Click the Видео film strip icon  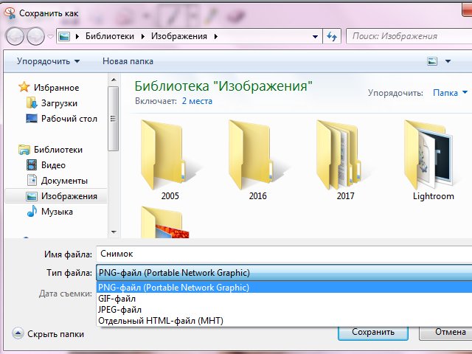[32, 165]
